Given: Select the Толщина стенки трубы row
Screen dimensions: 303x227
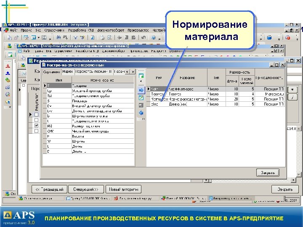Looking at the screenshot, I should coord(88,96).
